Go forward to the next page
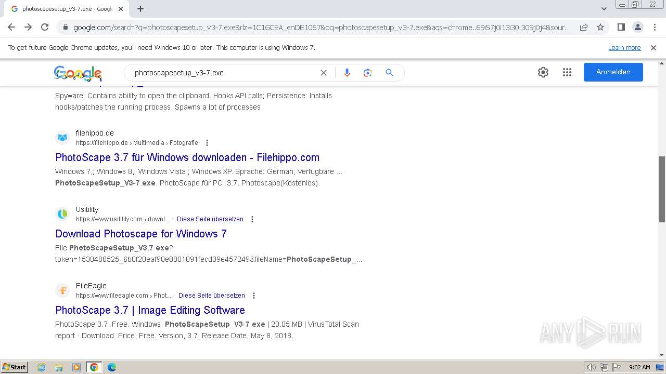666x374 pixels. pyautogui.click(x=28, y=27)
